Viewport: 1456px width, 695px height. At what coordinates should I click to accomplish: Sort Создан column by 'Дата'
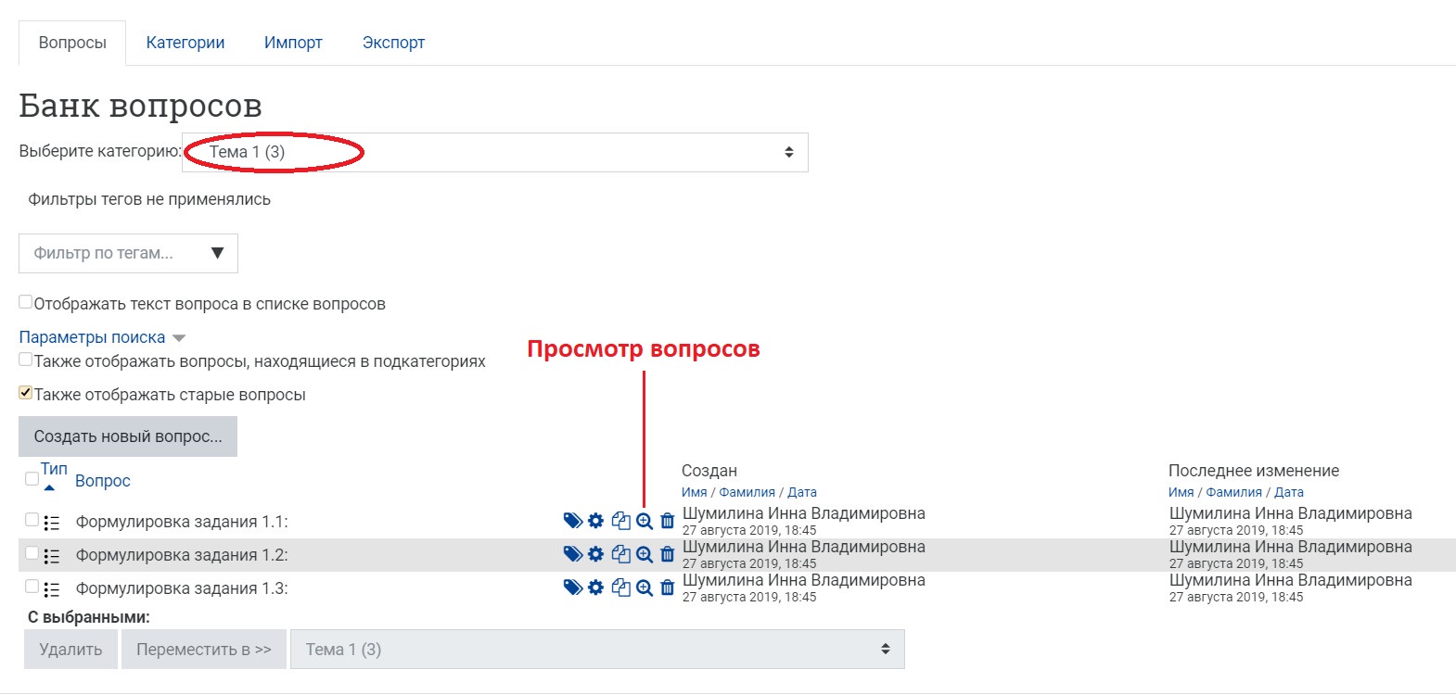[802, 492]
